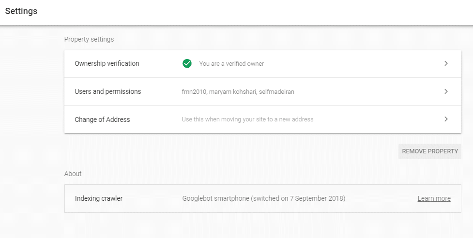Viewport: 473px width, 238px height.
Task: Click the Property settings section heading
Action: pos(89,39)
